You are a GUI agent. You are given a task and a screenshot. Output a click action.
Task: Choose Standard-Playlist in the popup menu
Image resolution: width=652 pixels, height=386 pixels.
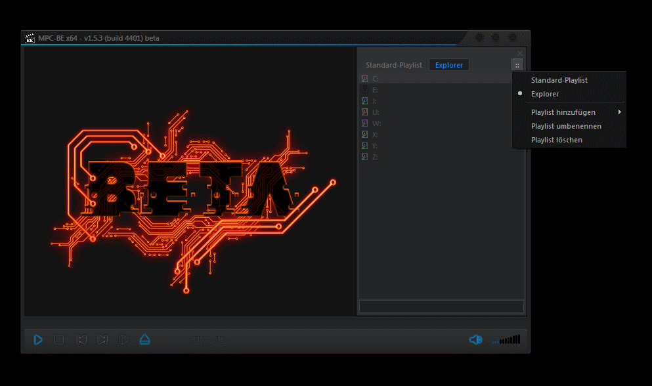click(559, 80)
